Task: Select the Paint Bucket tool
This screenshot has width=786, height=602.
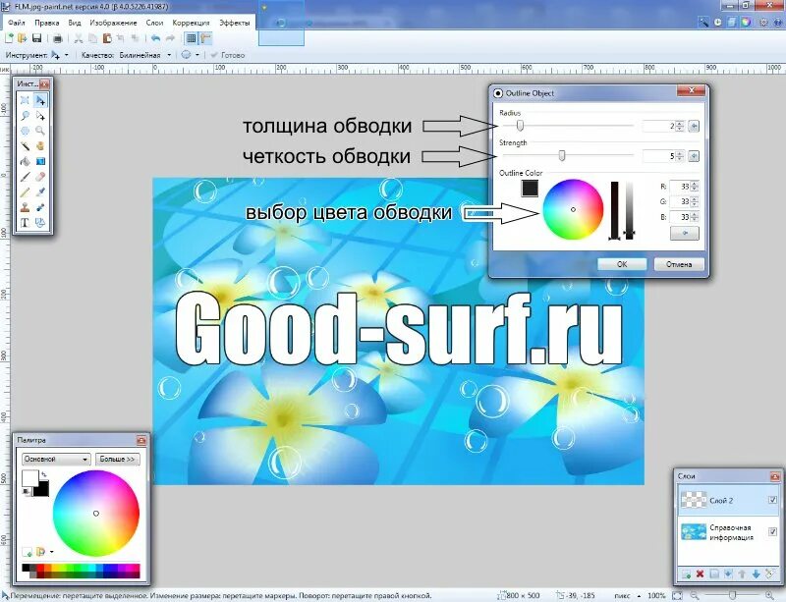Action: tap(25, 161)
